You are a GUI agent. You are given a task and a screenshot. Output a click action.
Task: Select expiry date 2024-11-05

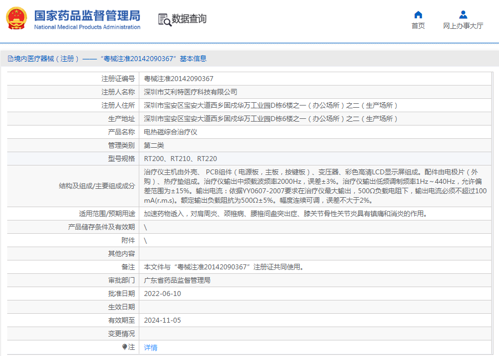162,320
